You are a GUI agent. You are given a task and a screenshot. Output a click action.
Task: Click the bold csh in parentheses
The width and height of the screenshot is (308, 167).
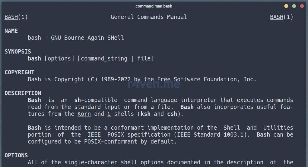coord(172,114)
